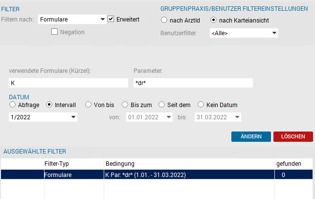Click the ÄNDERN button
Screen dimensions: 315x199
[x=251, y=136]
